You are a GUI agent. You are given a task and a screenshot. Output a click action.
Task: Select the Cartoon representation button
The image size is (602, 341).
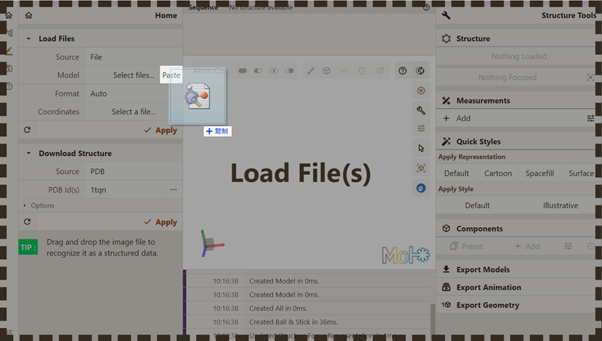point(498,173)
